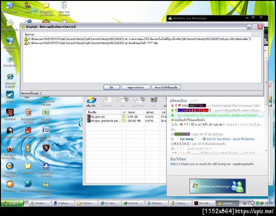The width and height of the screenshot is (276, 216).
Task: Launch the Windows Live Messenger desktop shortcut
Action: click(x=46, y=188)
